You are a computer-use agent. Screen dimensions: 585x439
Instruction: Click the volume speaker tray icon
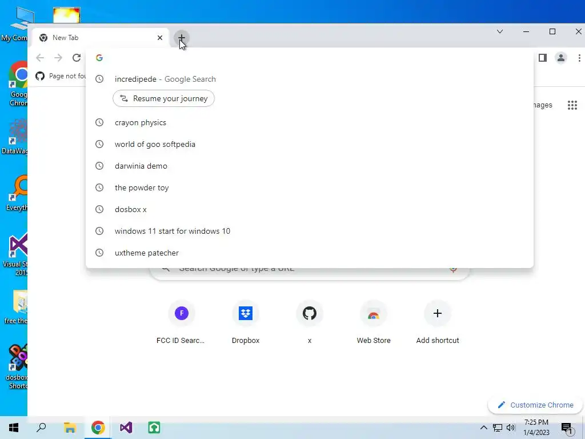[511, 428]
